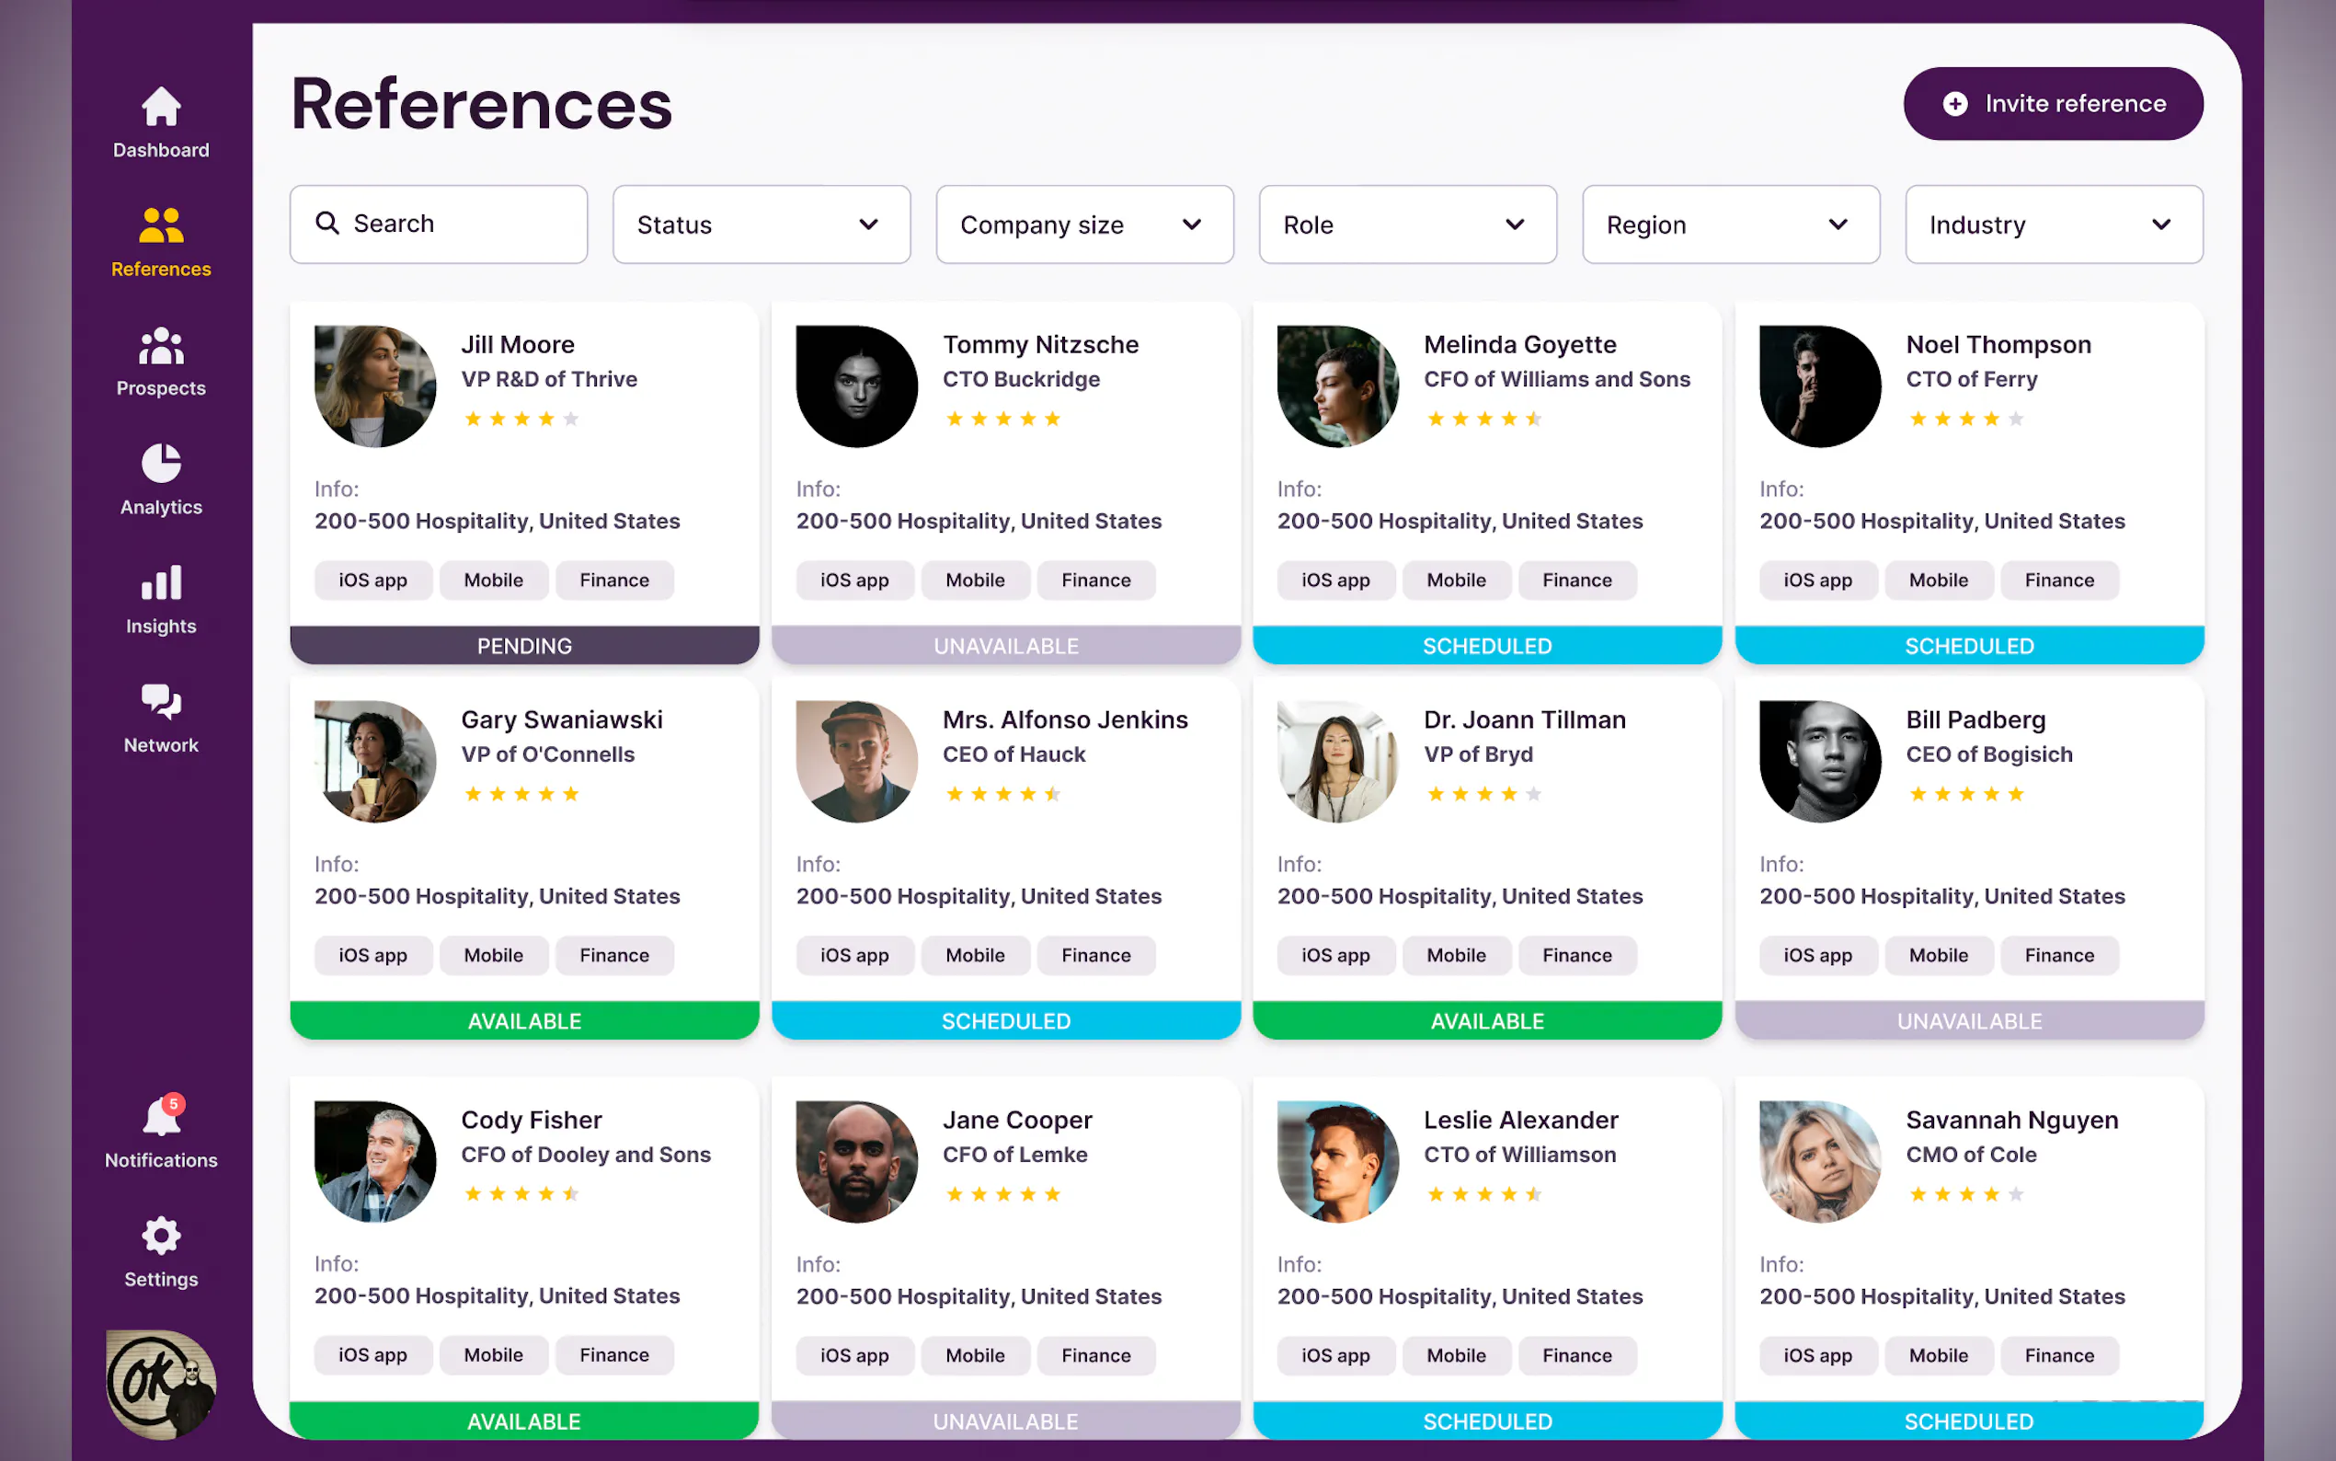Open the Settings gear icon
Screen dimensions: 2336x1461
coord(160,1236)
